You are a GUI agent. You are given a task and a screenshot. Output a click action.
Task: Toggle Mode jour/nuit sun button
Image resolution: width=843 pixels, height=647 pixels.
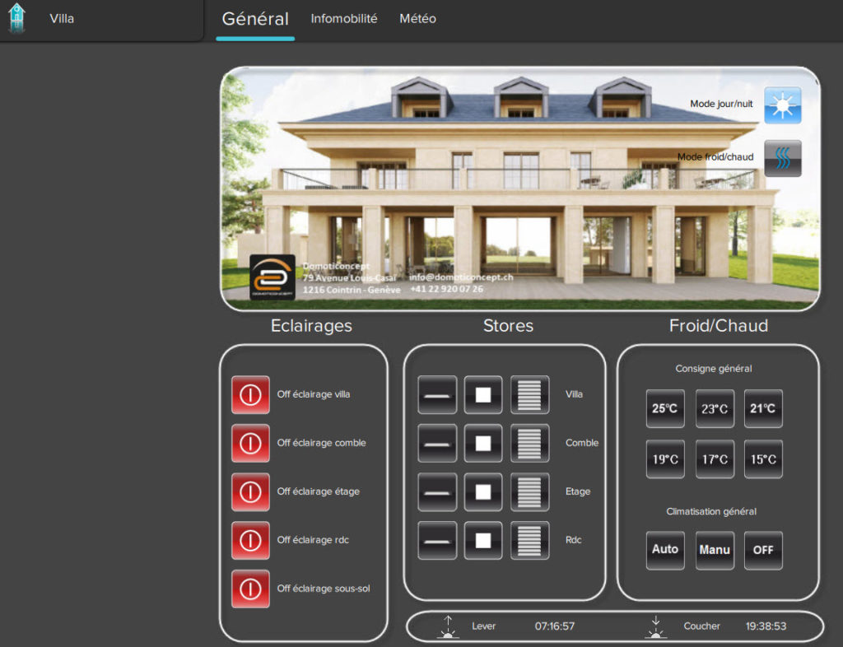(x=782, y=105)
